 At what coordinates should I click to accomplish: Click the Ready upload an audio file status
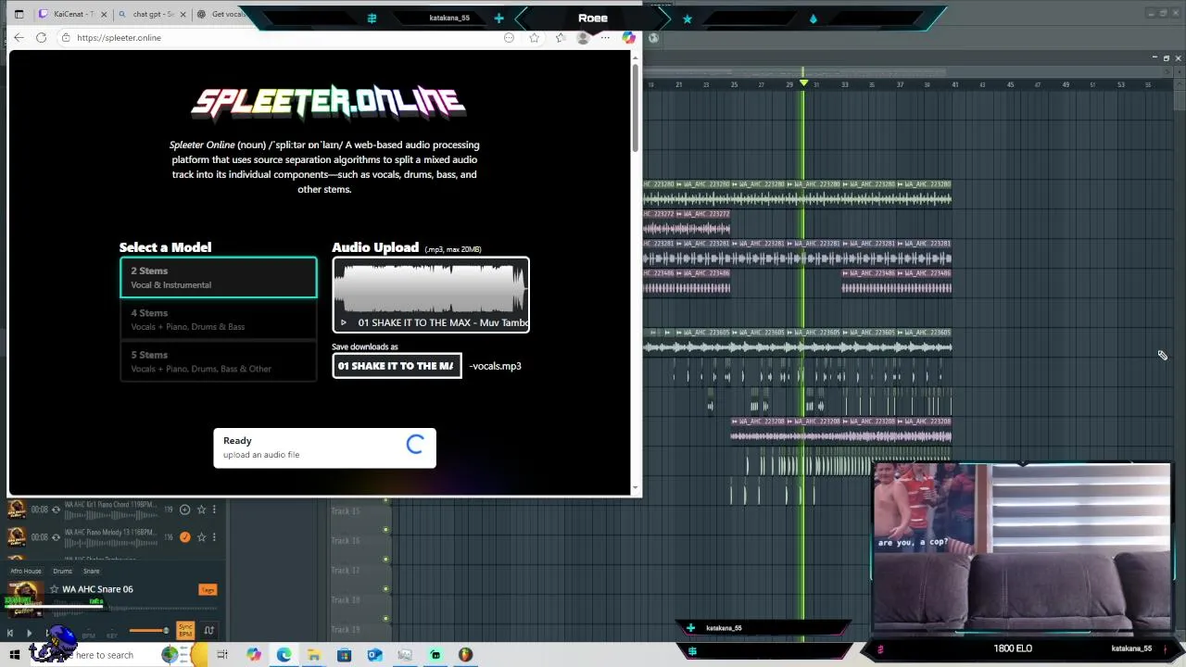pos(324,447)
